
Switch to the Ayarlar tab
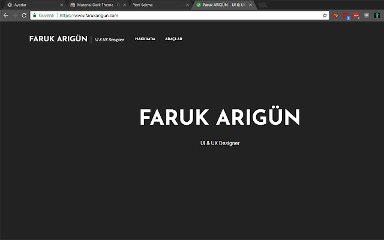pos(34,5)
